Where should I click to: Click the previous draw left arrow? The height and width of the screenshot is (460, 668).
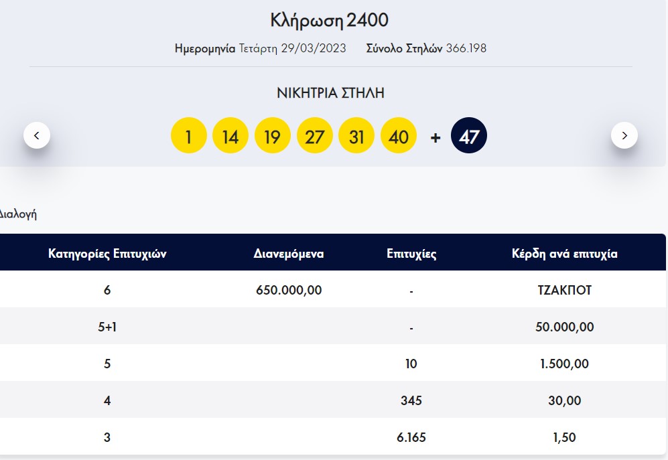pos(37,135)
